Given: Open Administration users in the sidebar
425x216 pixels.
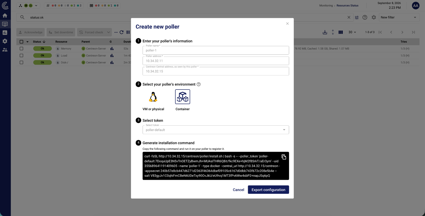Looking at the screenshot, I should 5,50.
